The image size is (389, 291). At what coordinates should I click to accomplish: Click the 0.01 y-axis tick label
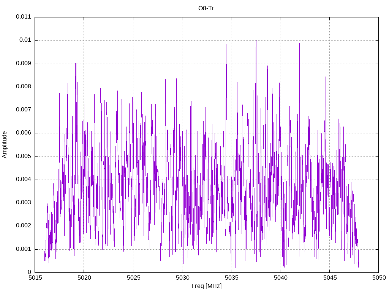pos(25,40)
